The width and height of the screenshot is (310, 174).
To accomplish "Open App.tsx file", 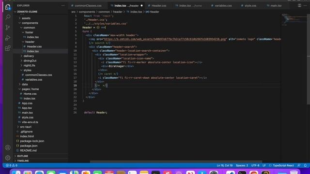I will (27, 108).
